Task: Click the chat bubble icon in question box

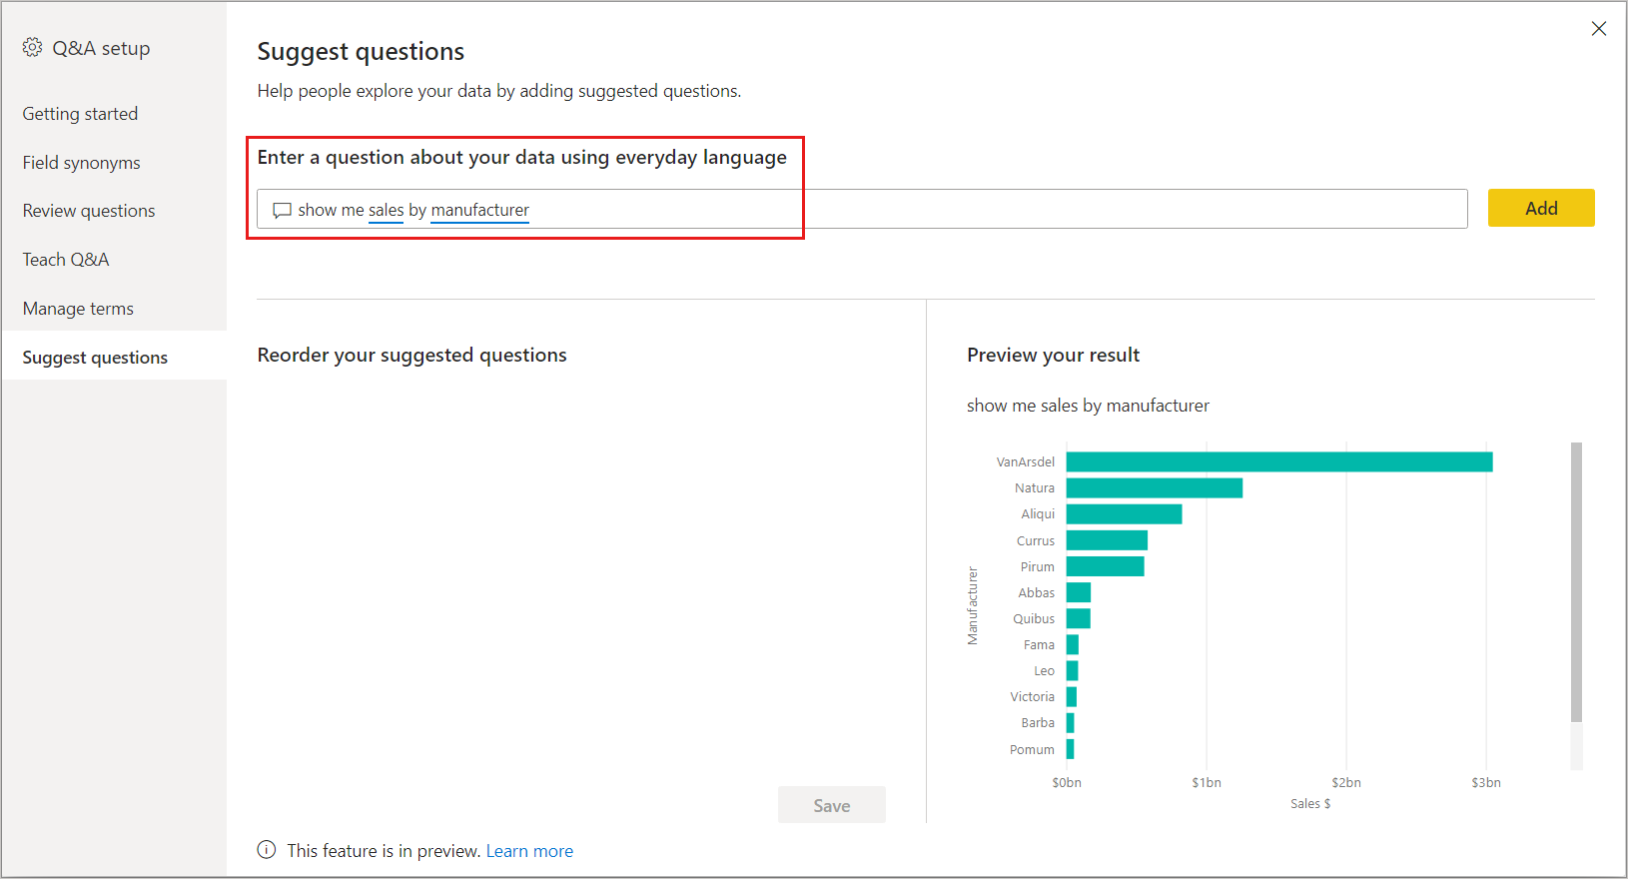Action: coord(283,211)
